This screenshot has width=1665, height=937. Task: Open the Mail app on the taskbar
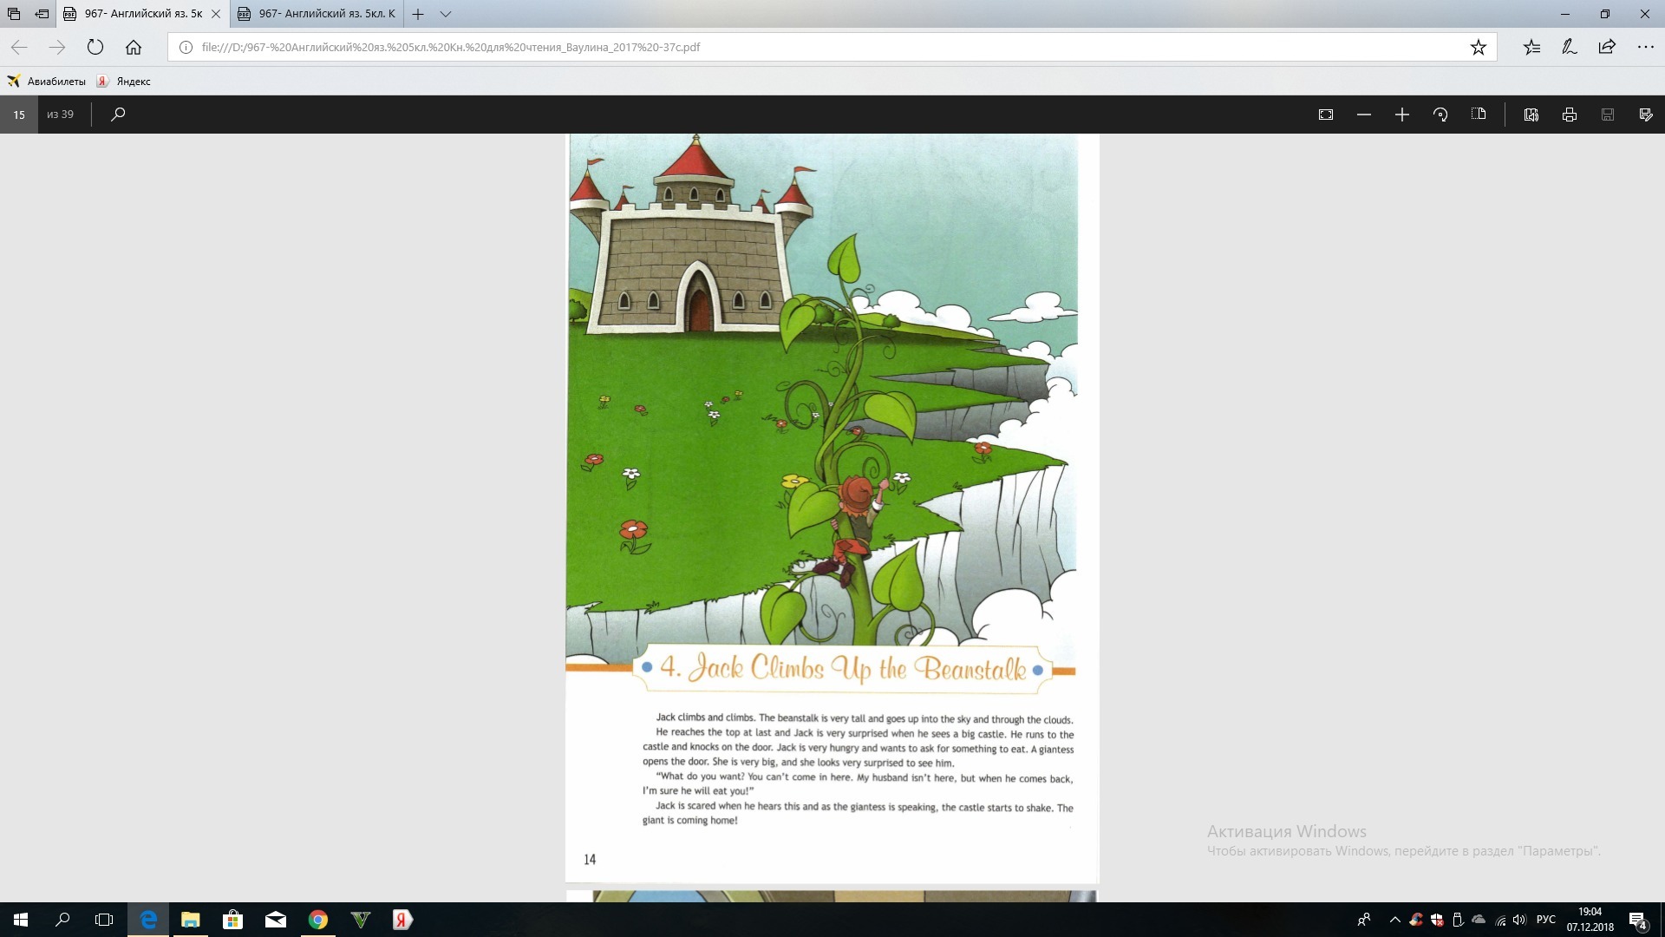click(276, 920)
